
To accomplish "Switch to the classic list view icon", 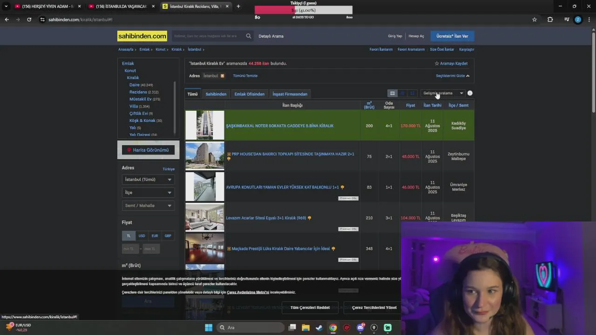I will coord(402,93).
